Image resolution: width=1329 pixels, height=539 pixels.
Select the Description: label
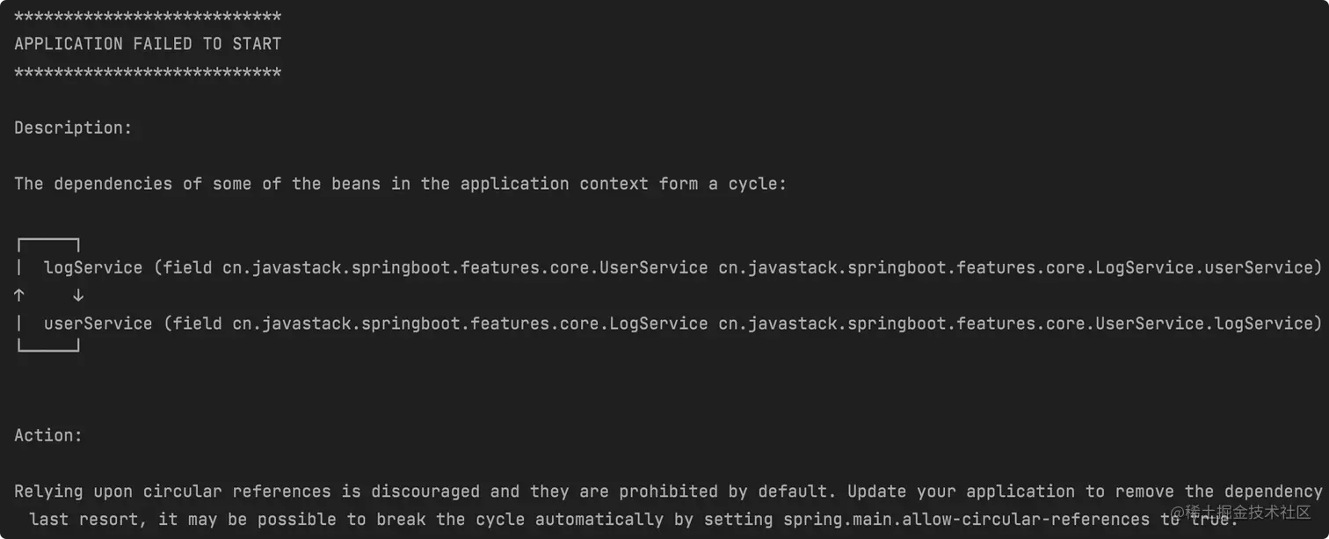click(73, 128)
